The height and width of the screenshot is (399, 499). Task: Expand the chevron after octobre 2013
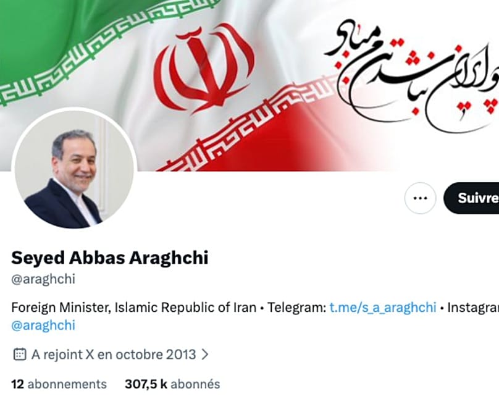click(205, 354)
